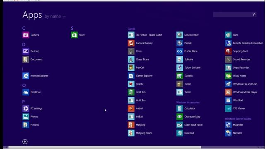Click the letter 'S' section header
Viewport: 265px width, 149px height.
click(72, 28)
